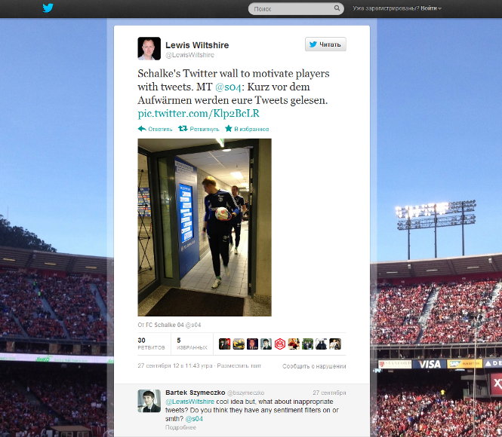This screenshot has width=502, height=437.
Task: Open the first retweeter's avatar
Action: pos(224,344)
